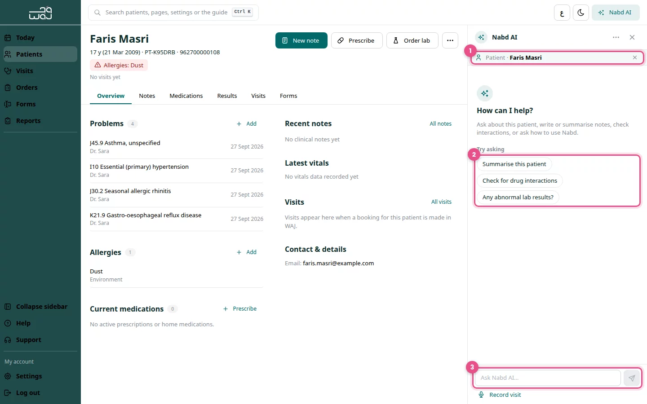Screen dimensions: 647x404
Task: Remove the Faris Masri patient context
Action: tap(635, 57)
